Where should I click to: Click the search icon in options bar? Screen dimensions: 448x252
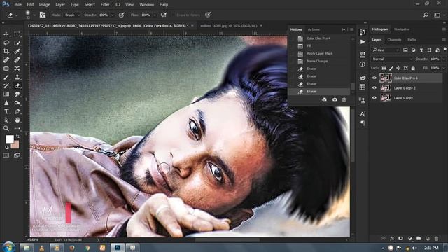pyautogui.click(x=426, y=15)
